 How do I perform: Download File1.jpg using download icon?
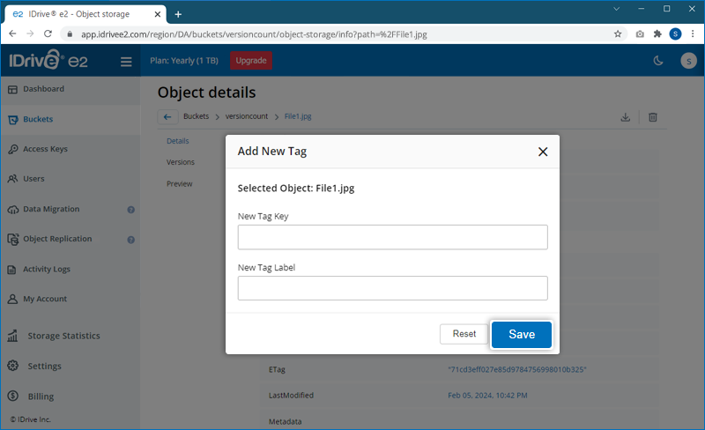coord(625,117)
